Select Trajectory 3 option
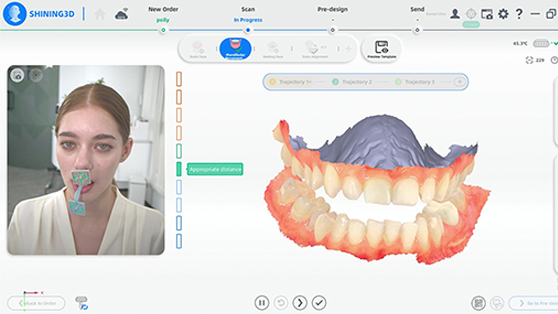The width and height of the screenshot is (558, 314). click(x=415, y=82)
